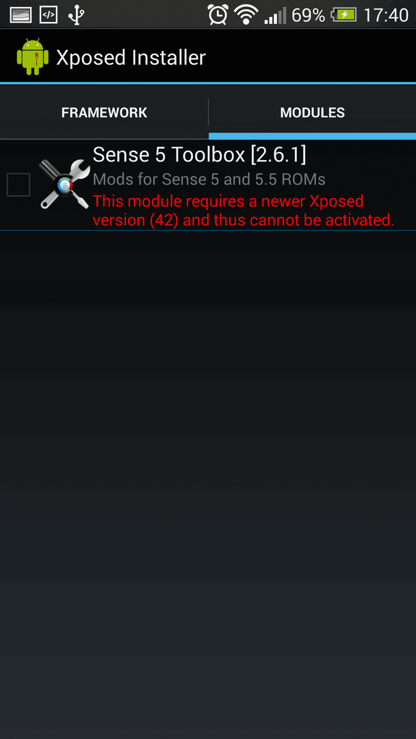Image resolution: width=416 pixels, height=739 pixels.
Task: Tap 'Mods for Sense 5 and 5.5 ROMs' description
Action: click(209, 179)
